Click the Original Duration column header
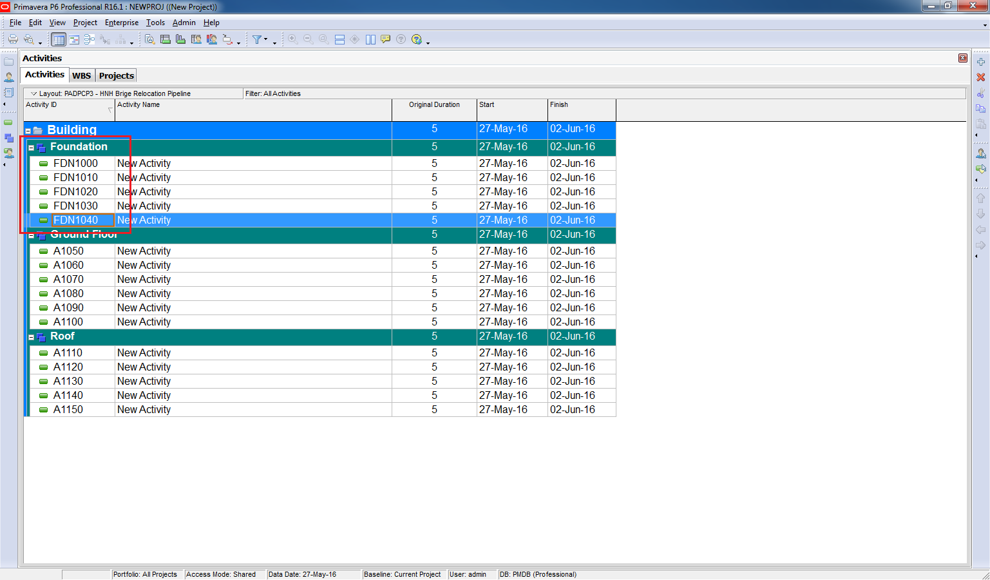This screenshot has width=990, height=580. tap(433, 105)
